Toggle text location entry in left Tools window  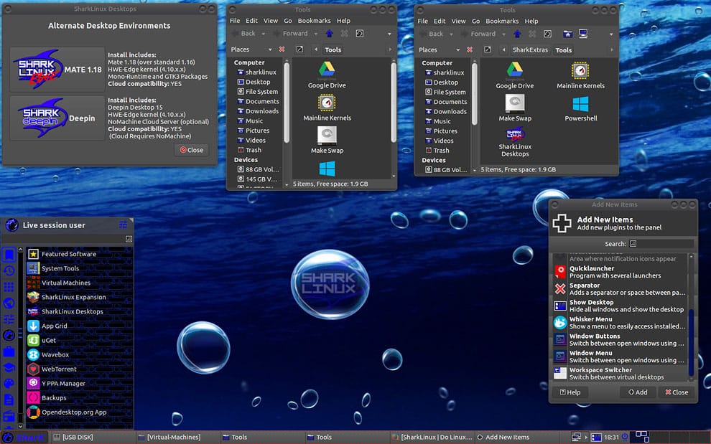299,49
